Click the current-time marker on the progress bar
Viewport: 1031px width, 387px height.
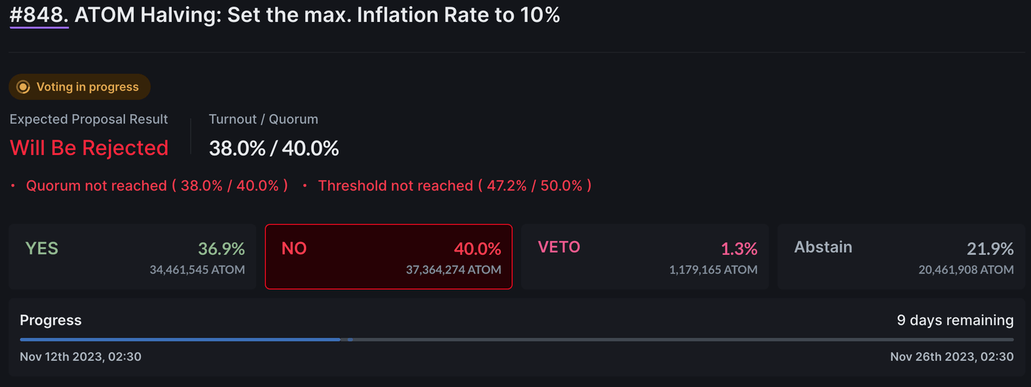pos(350,339)
